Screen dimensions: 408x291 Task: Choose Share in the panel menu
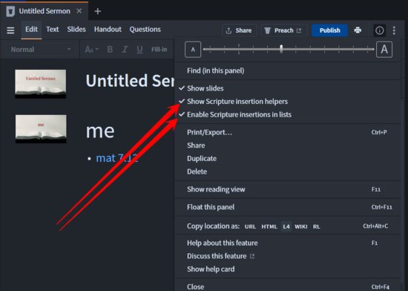[288, 145]
